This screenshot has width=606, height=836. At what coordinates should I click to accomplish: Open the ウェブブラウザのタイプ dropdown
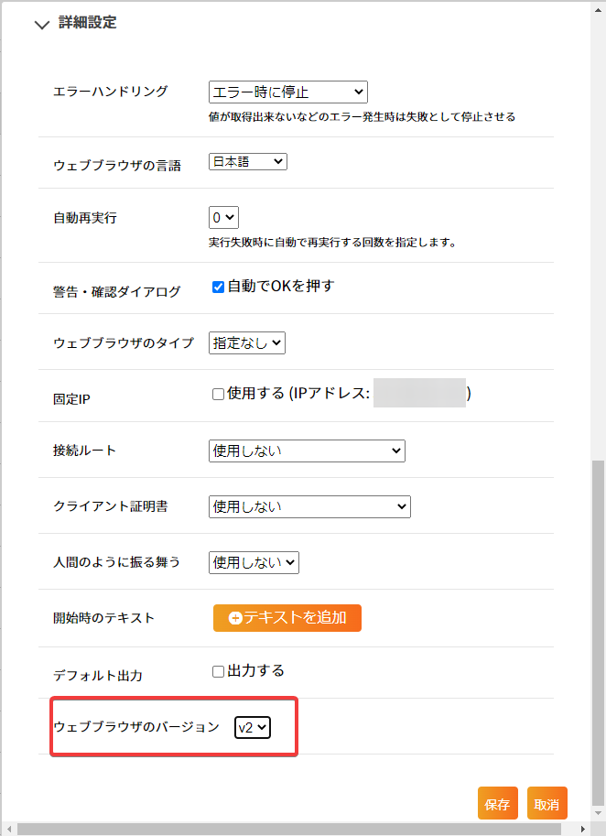(x=247, y=342)
